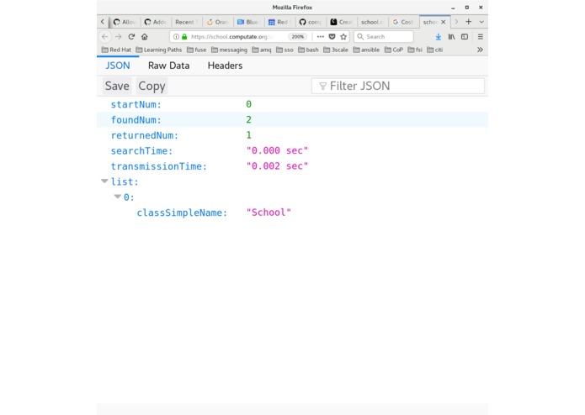
Task: Open the CoP bookmark folder
Action: click(394, 50)
